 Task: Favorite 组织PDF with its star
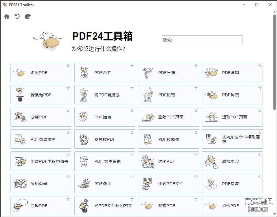[68, 66]
